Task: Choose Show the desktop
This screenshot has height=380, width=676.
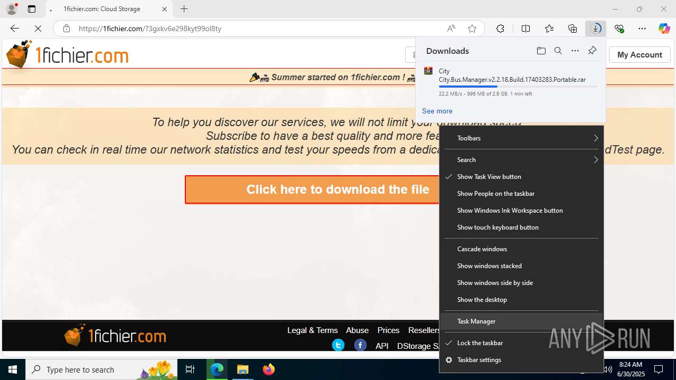Action: (x=521, y=300)
